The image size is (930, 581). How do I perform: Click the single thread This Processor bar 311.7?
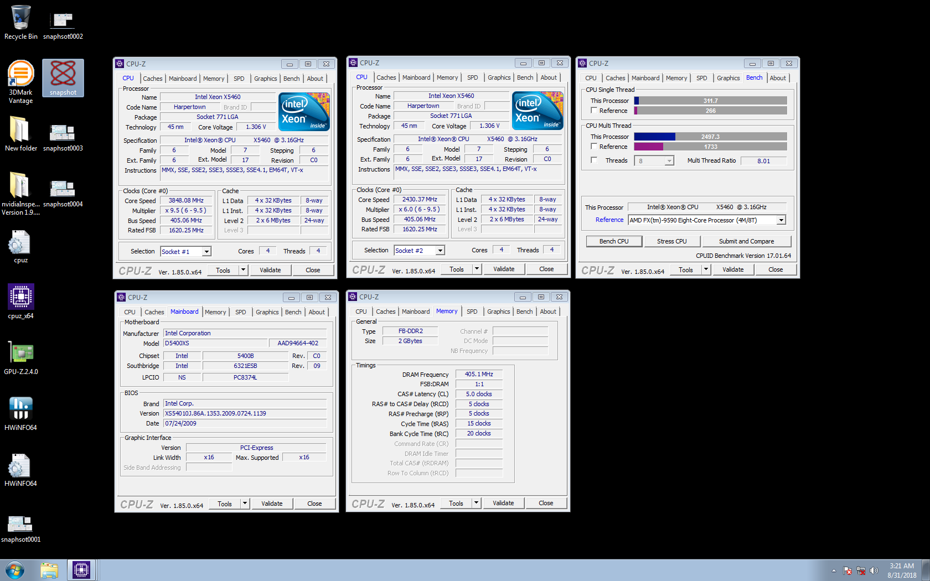pyautogui.click(x=711, y=101)
